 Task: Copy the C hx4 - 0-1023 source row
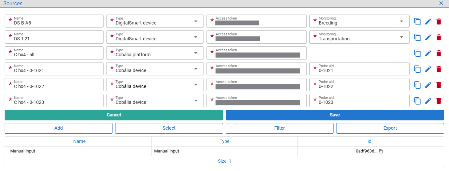(x=418, y=101)
